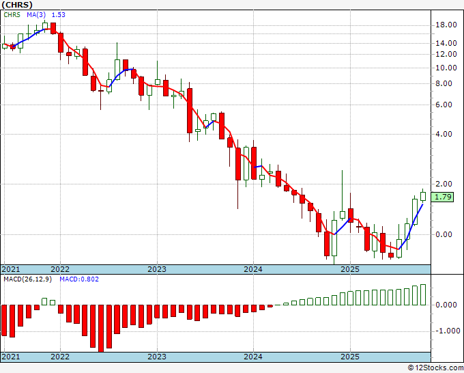The image size is (464, 373).
Task: Click the 8.00 price axis label
Action: coord(444,83)
